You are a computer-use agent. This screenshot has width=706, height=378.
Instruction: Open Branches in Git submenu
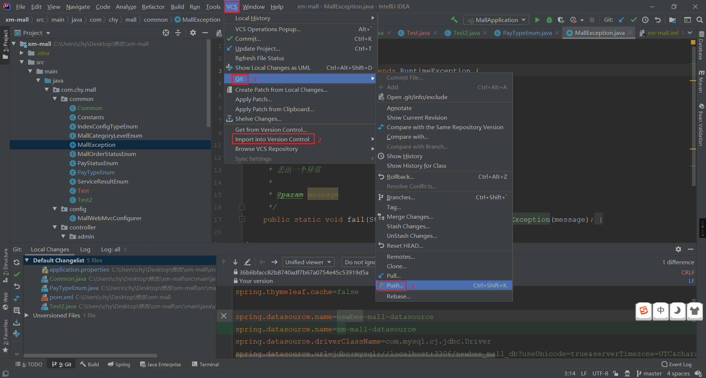click(444, 197)
